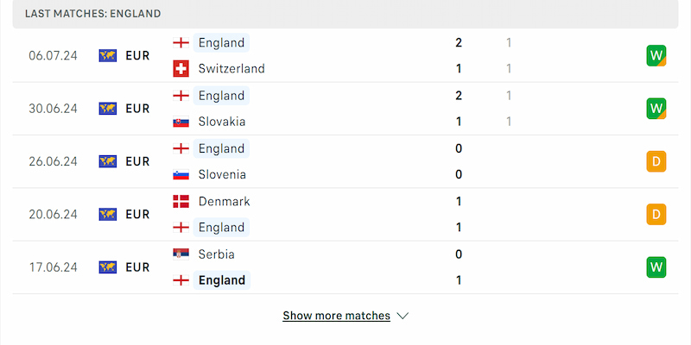Click the Slovakia flag icon

tap(181, 122)
